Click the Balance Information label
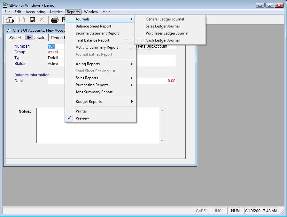The width and height of the screenshot is (287, 217). point(32,75)
